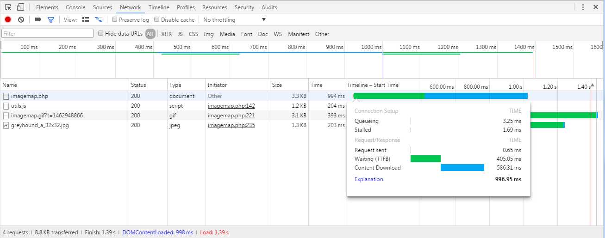The width and height of the screenshot is (605, 238).
Task: Open the timing Explanation link
Action: coord(369,179)
